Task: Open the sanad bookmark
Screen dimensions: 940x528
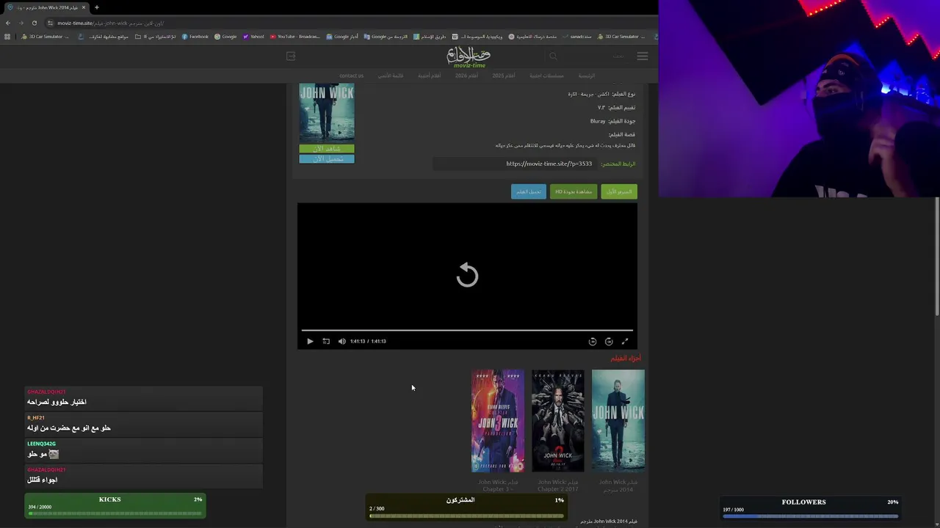Action: point(576,37)
